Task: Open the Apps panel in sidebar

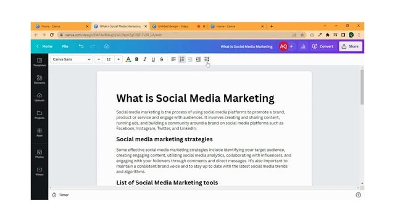Action: [39, 133]
